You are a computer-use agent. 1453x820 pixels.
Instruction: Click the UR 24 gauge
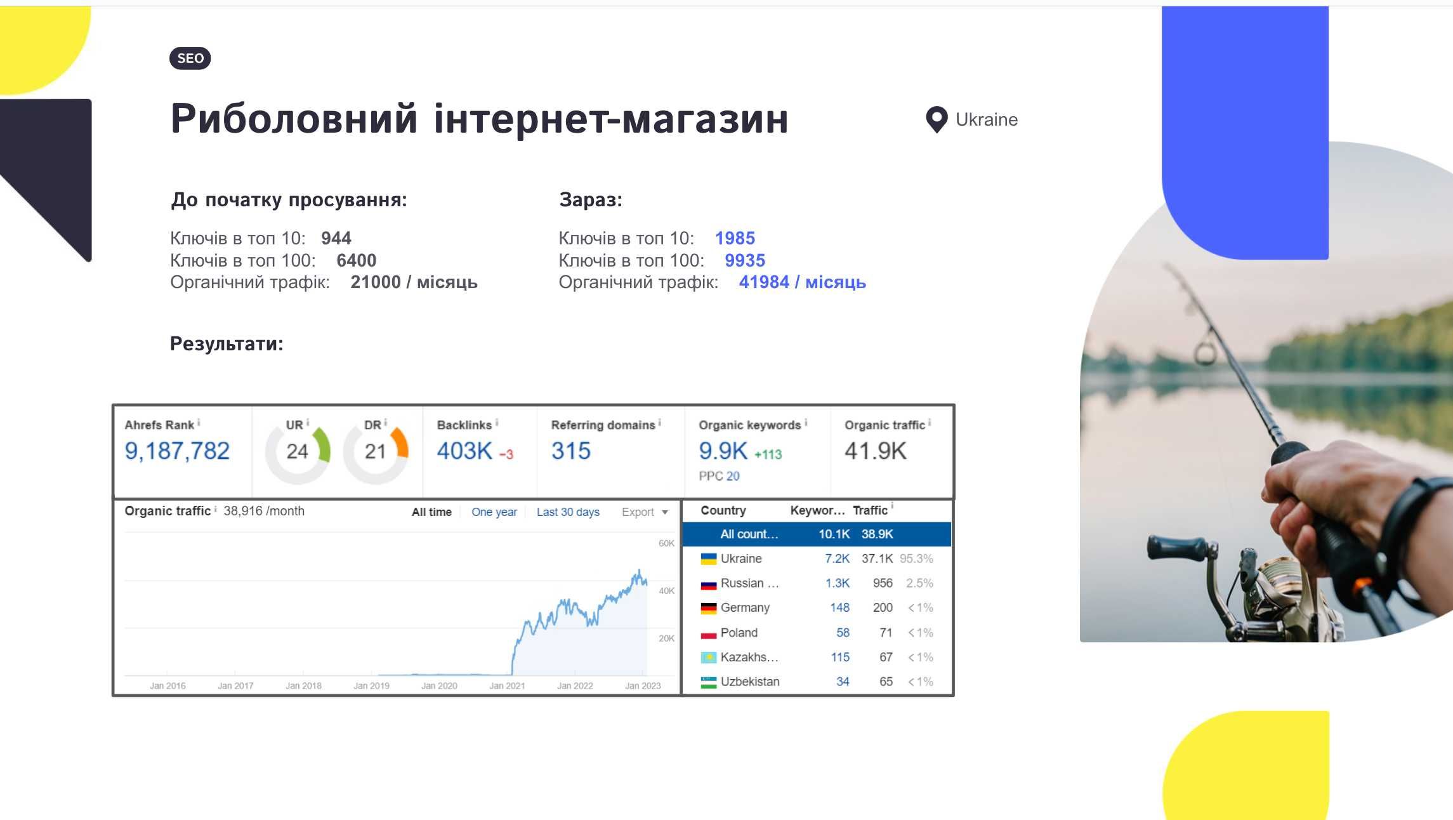pyautogui.click(x=298, y=451)
